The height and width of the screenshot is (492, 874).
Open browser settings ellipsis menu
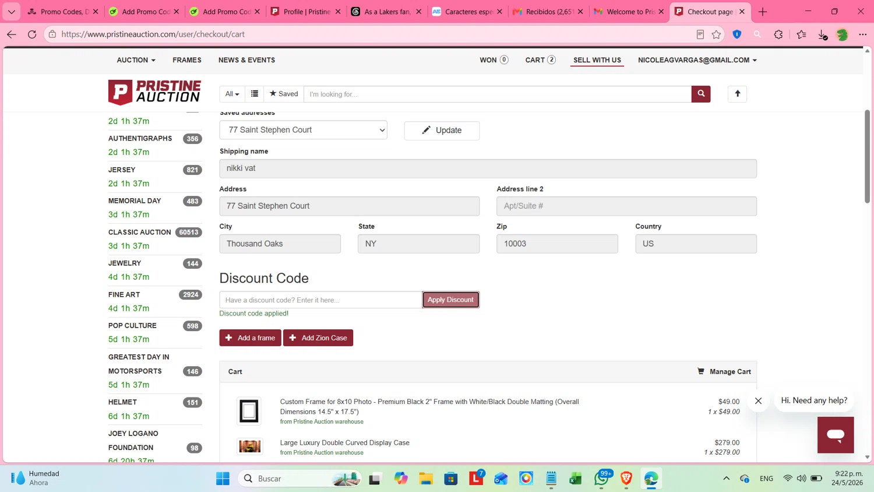863,34
